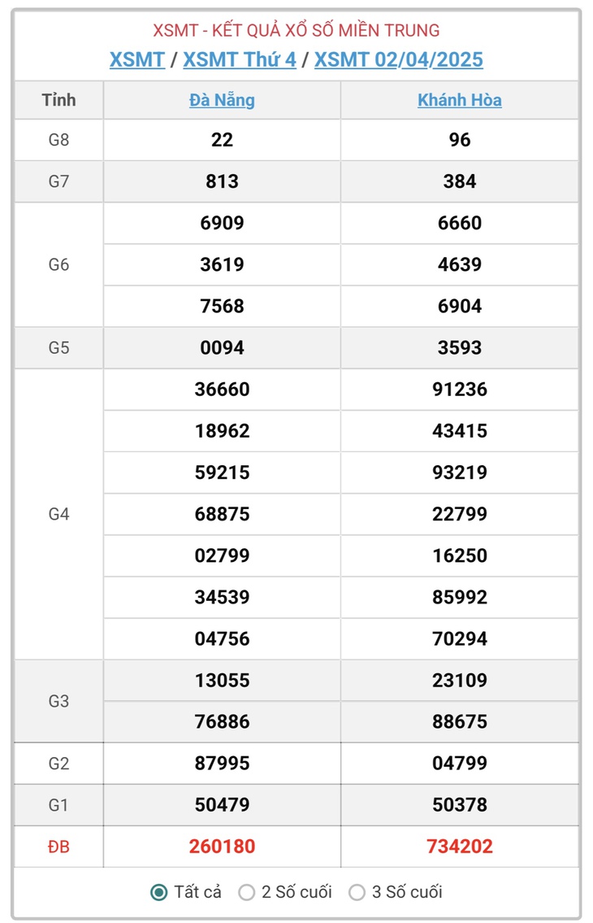Click the G2 result 04799

click(460, 764)
